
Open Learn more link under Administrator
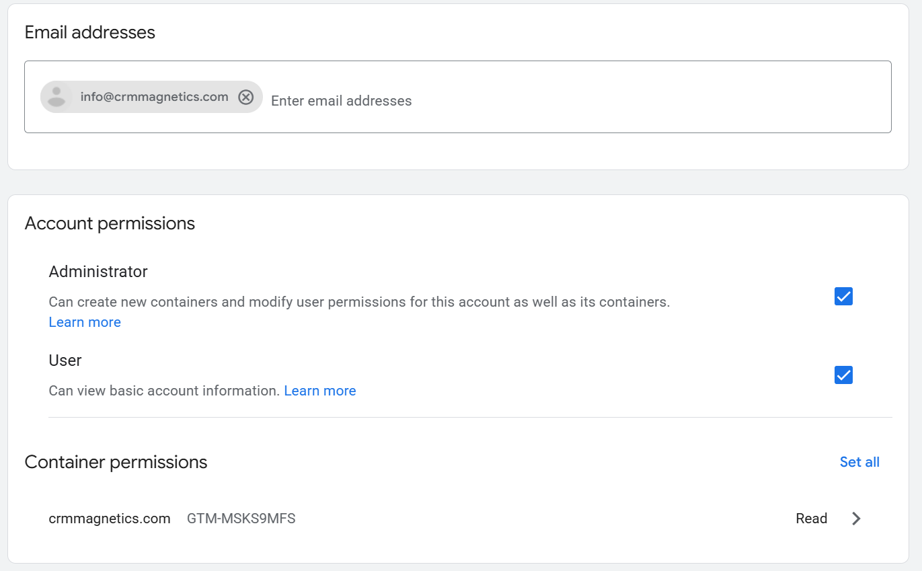coord(85,322)
